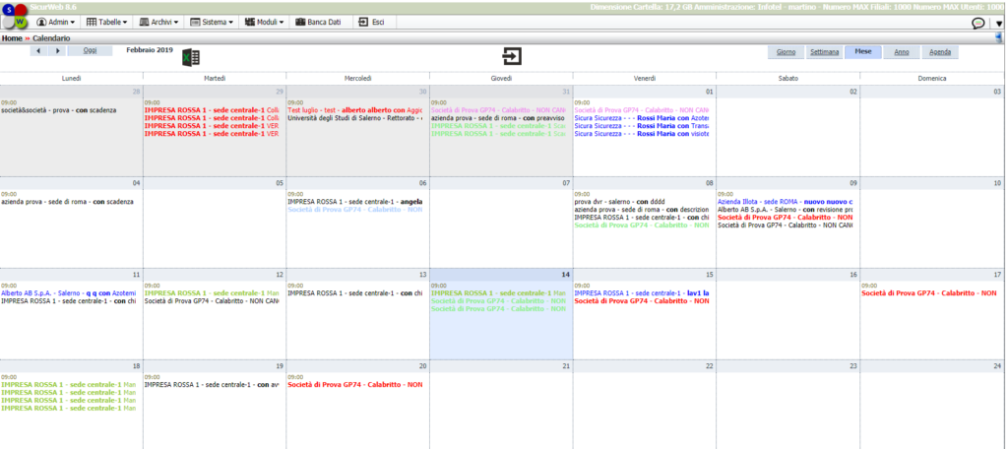This screenshot has width=1008, height=449.
Task: Open red 'Società di Prova GP74' event on day 17
Action: (x=929, y=292)
